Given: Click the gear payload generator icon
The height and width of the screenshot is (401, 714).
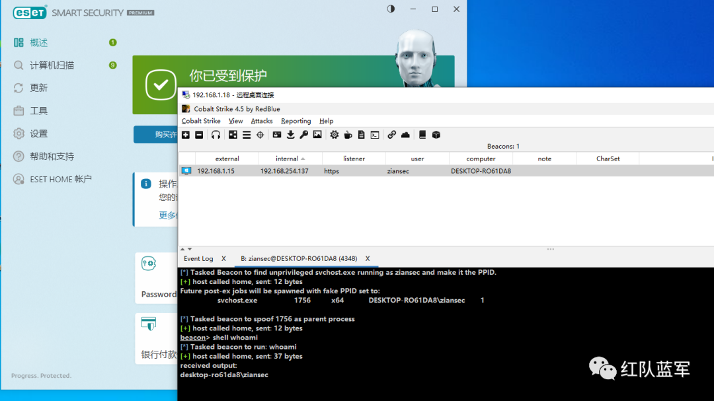Looking at the screenshot, I should 335,135.
